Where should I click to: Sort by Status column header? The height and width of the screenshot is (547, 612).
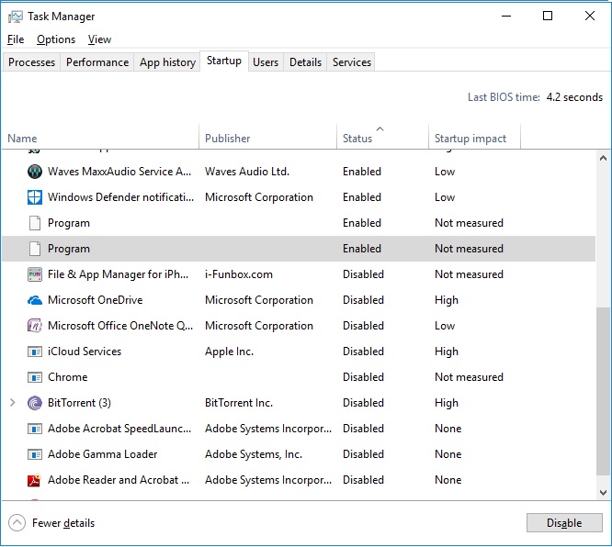click(x=382, y=137)
